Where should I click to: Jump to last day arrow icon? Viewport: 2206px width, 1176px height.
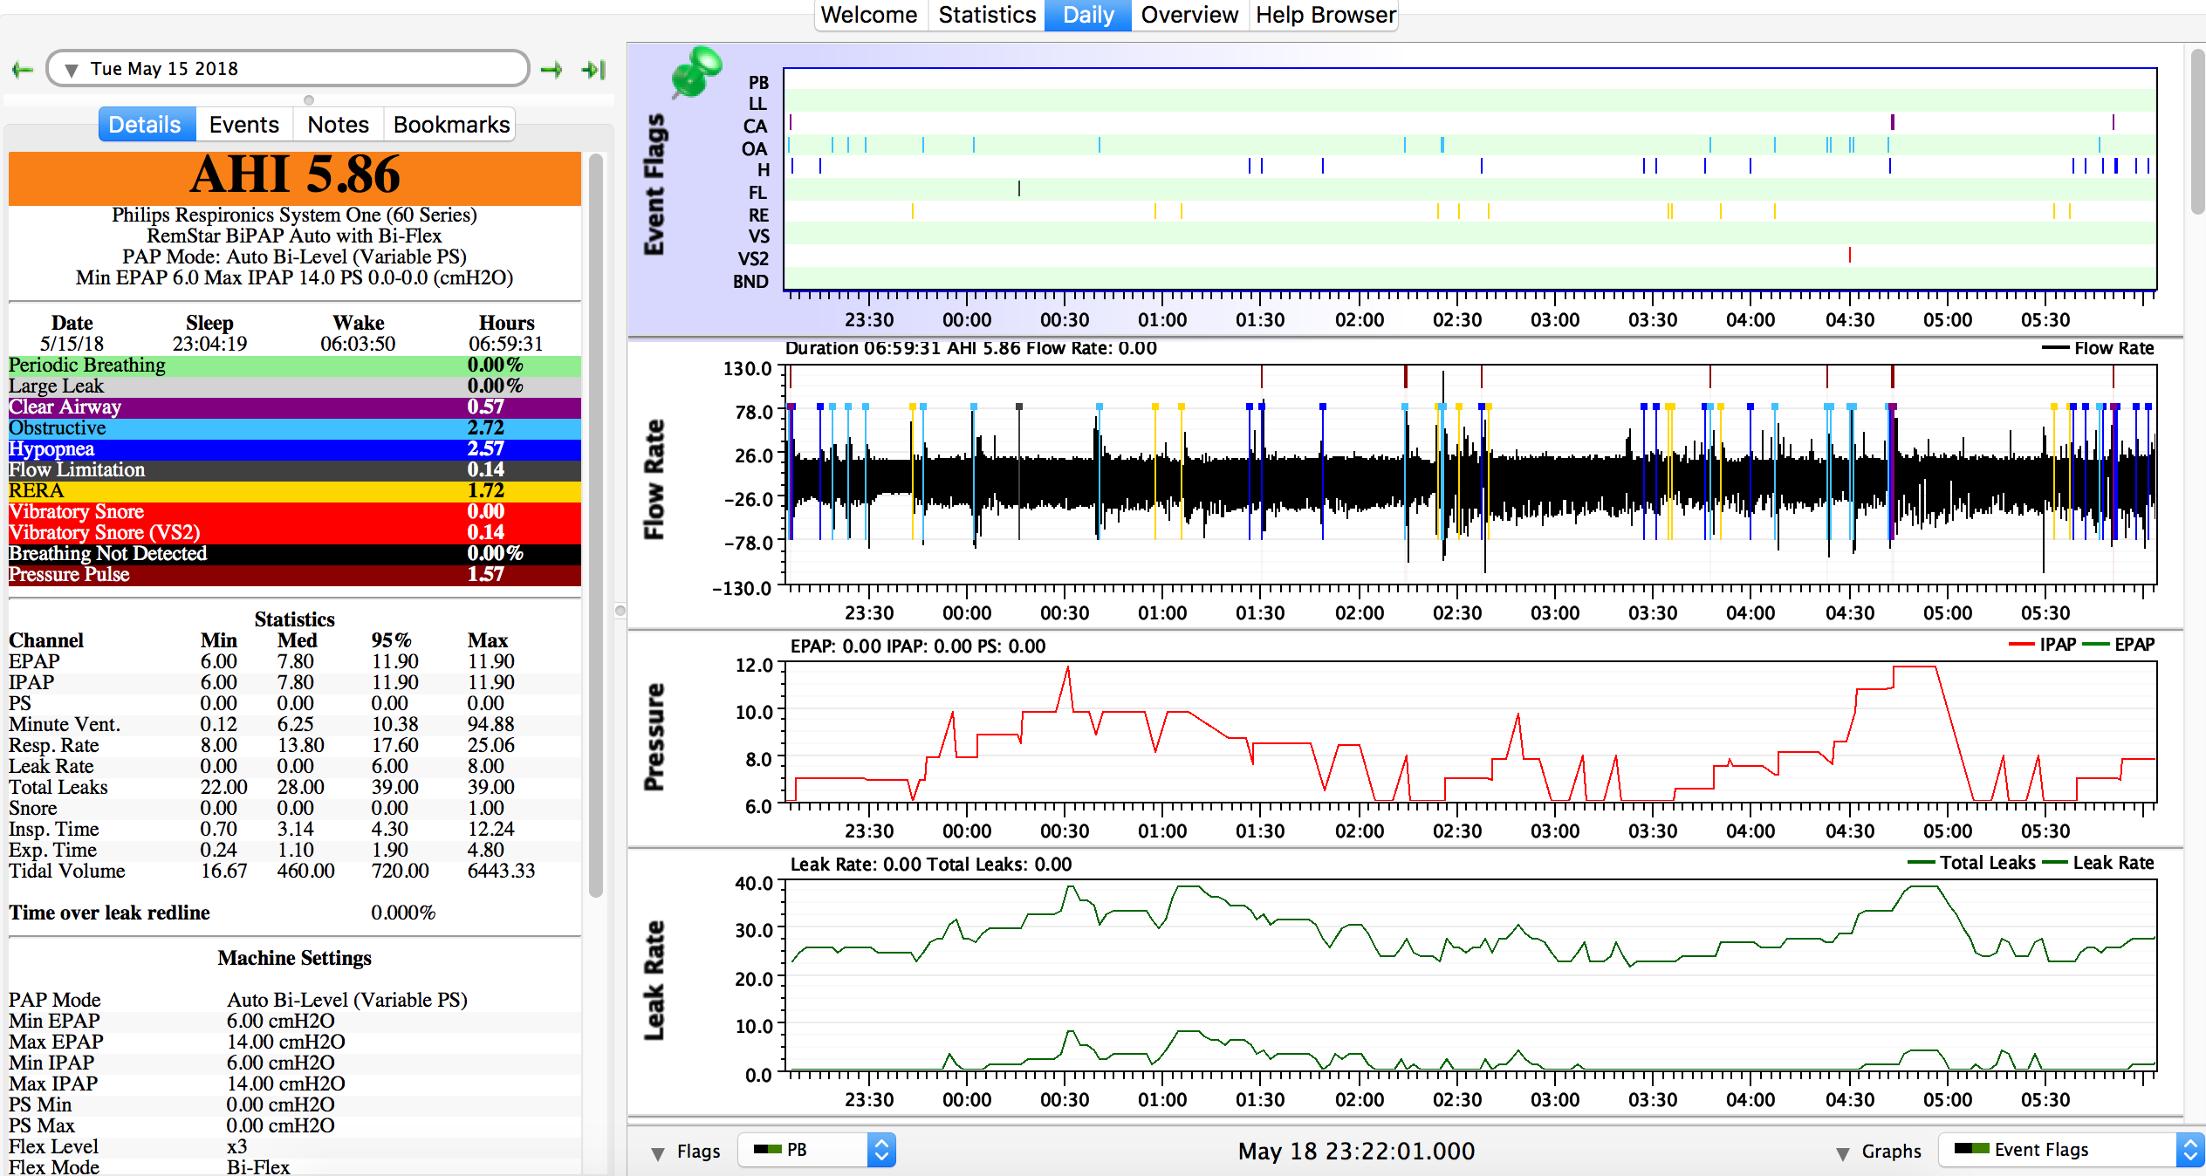[593, 70]
